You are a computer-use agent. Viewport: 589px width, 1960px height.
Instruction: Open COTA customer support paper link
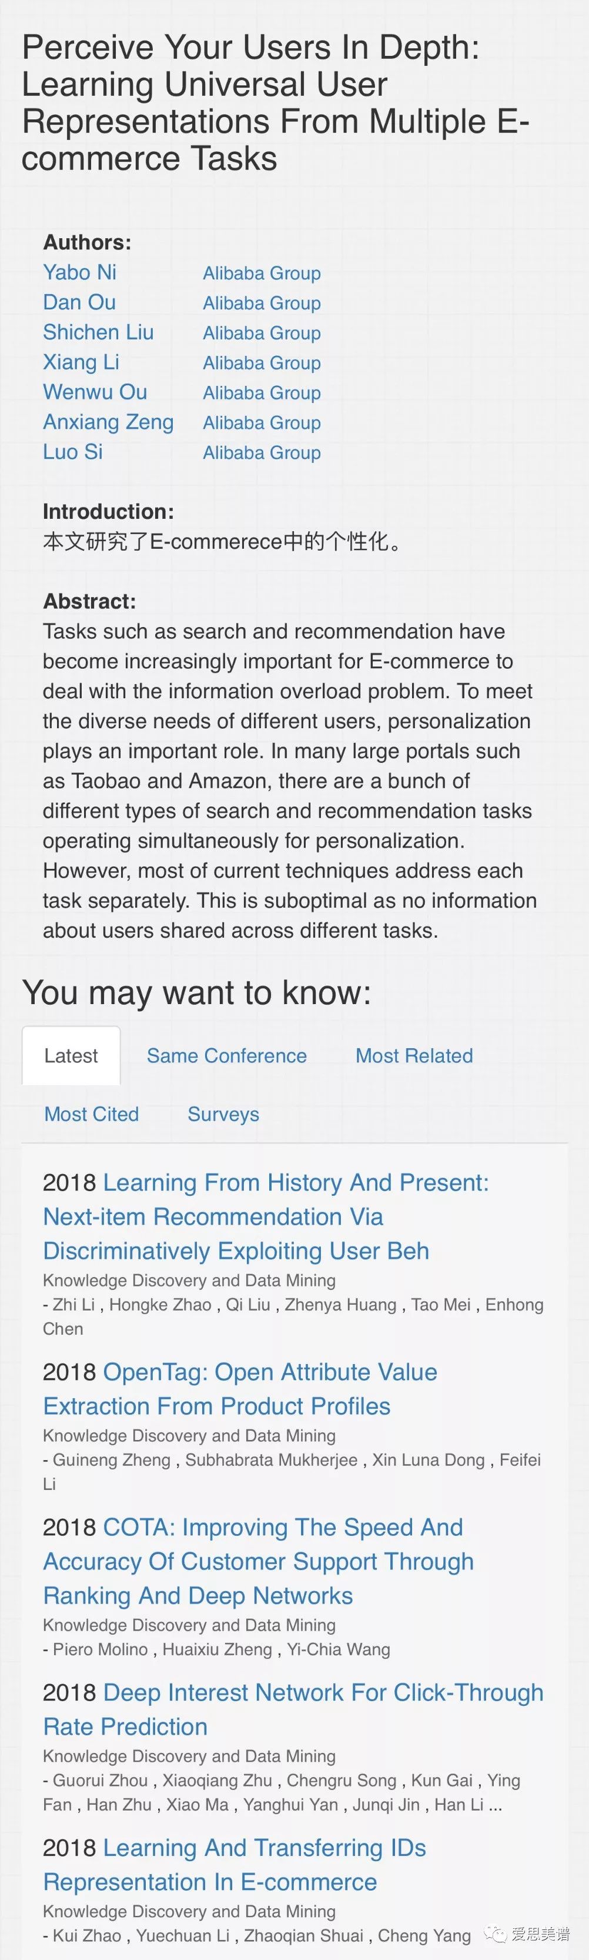click(x=259, y=1561)
